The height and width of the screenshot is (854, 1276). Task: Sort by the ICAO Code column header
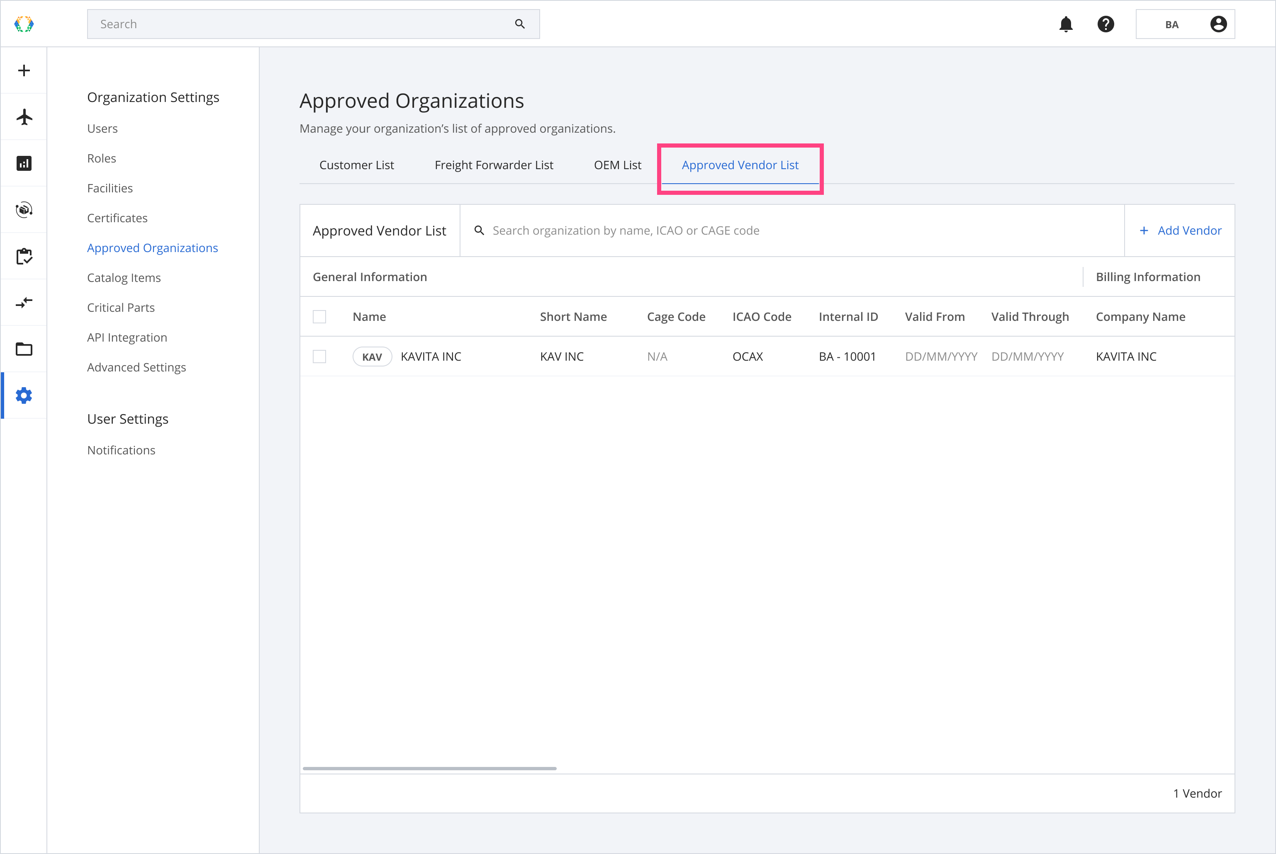point(762,317)
